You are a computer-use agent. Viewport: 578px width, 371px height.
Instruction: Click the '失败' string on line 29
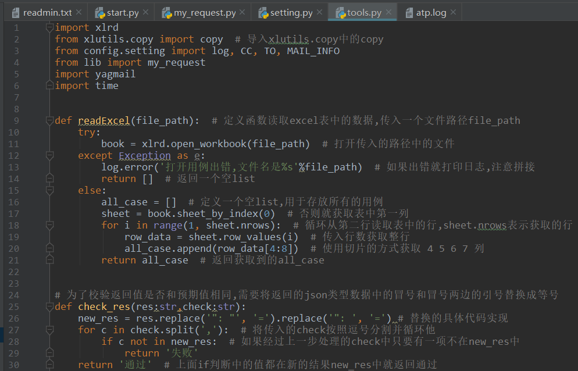(182, 354)
